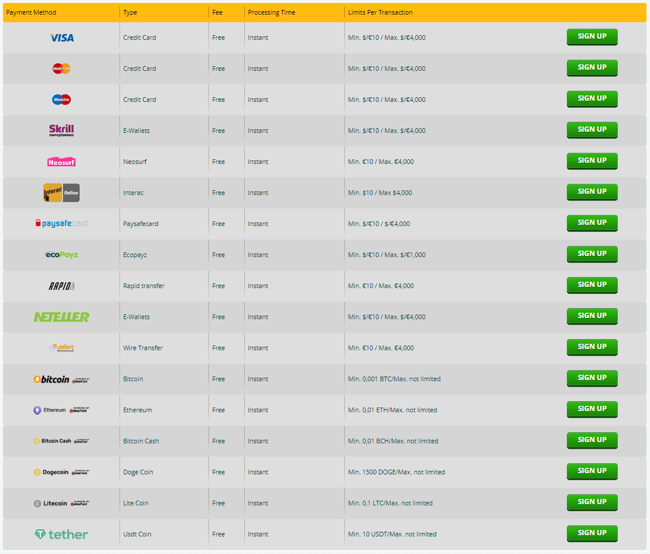The height and width of the screenshot is (554, 650).
Task: Click the Dogecoin logo
Action: coord(52,472)
